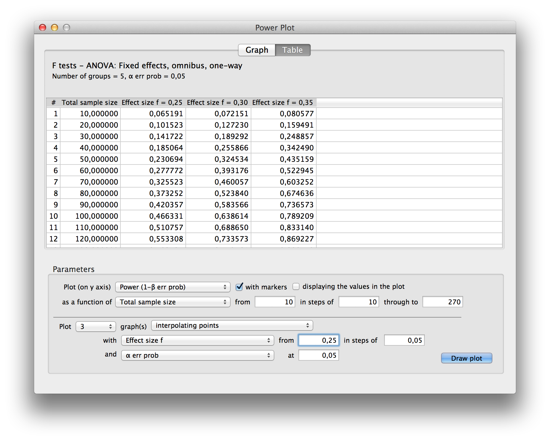Click the 'through to' field showing 270
The image size is (550, 441).
pos(443,302)
